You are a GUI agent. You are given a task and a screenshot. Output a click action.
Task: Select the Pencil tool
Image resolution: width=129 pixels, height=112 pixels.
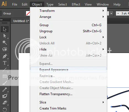click(x=5, y=89)
